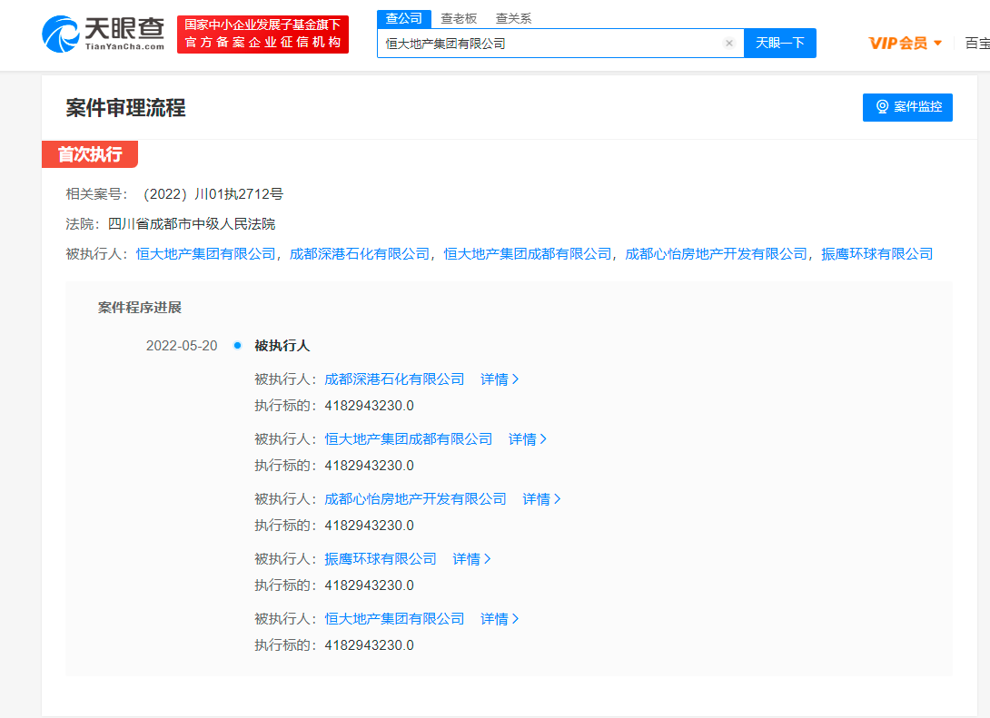
Task: Open 成都心怡房地产开发有限公司 link in the top 被执行人 line
Action: (716, 253)
